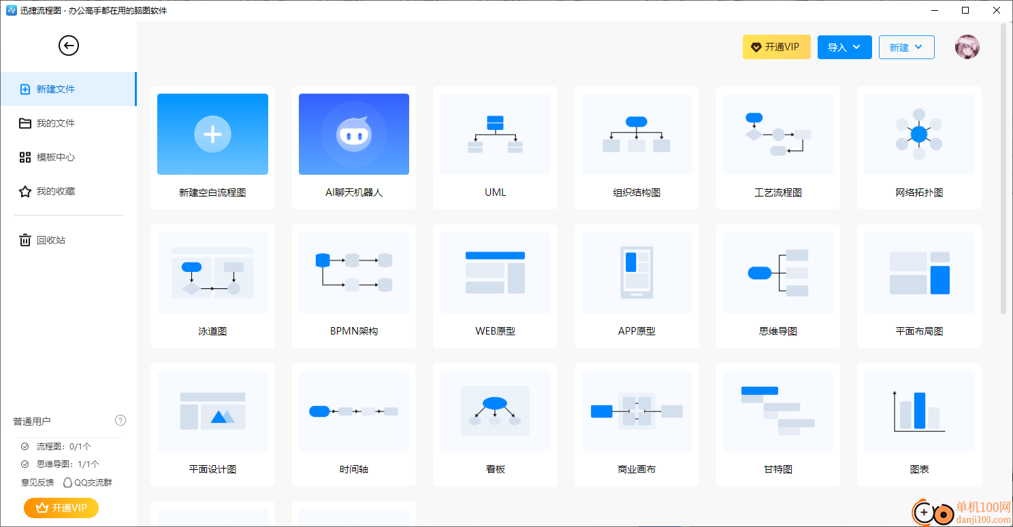This screenshot has width=1013, height=527.
Task: Click the star icon beside 我的收藏
Action: point(25,191)
